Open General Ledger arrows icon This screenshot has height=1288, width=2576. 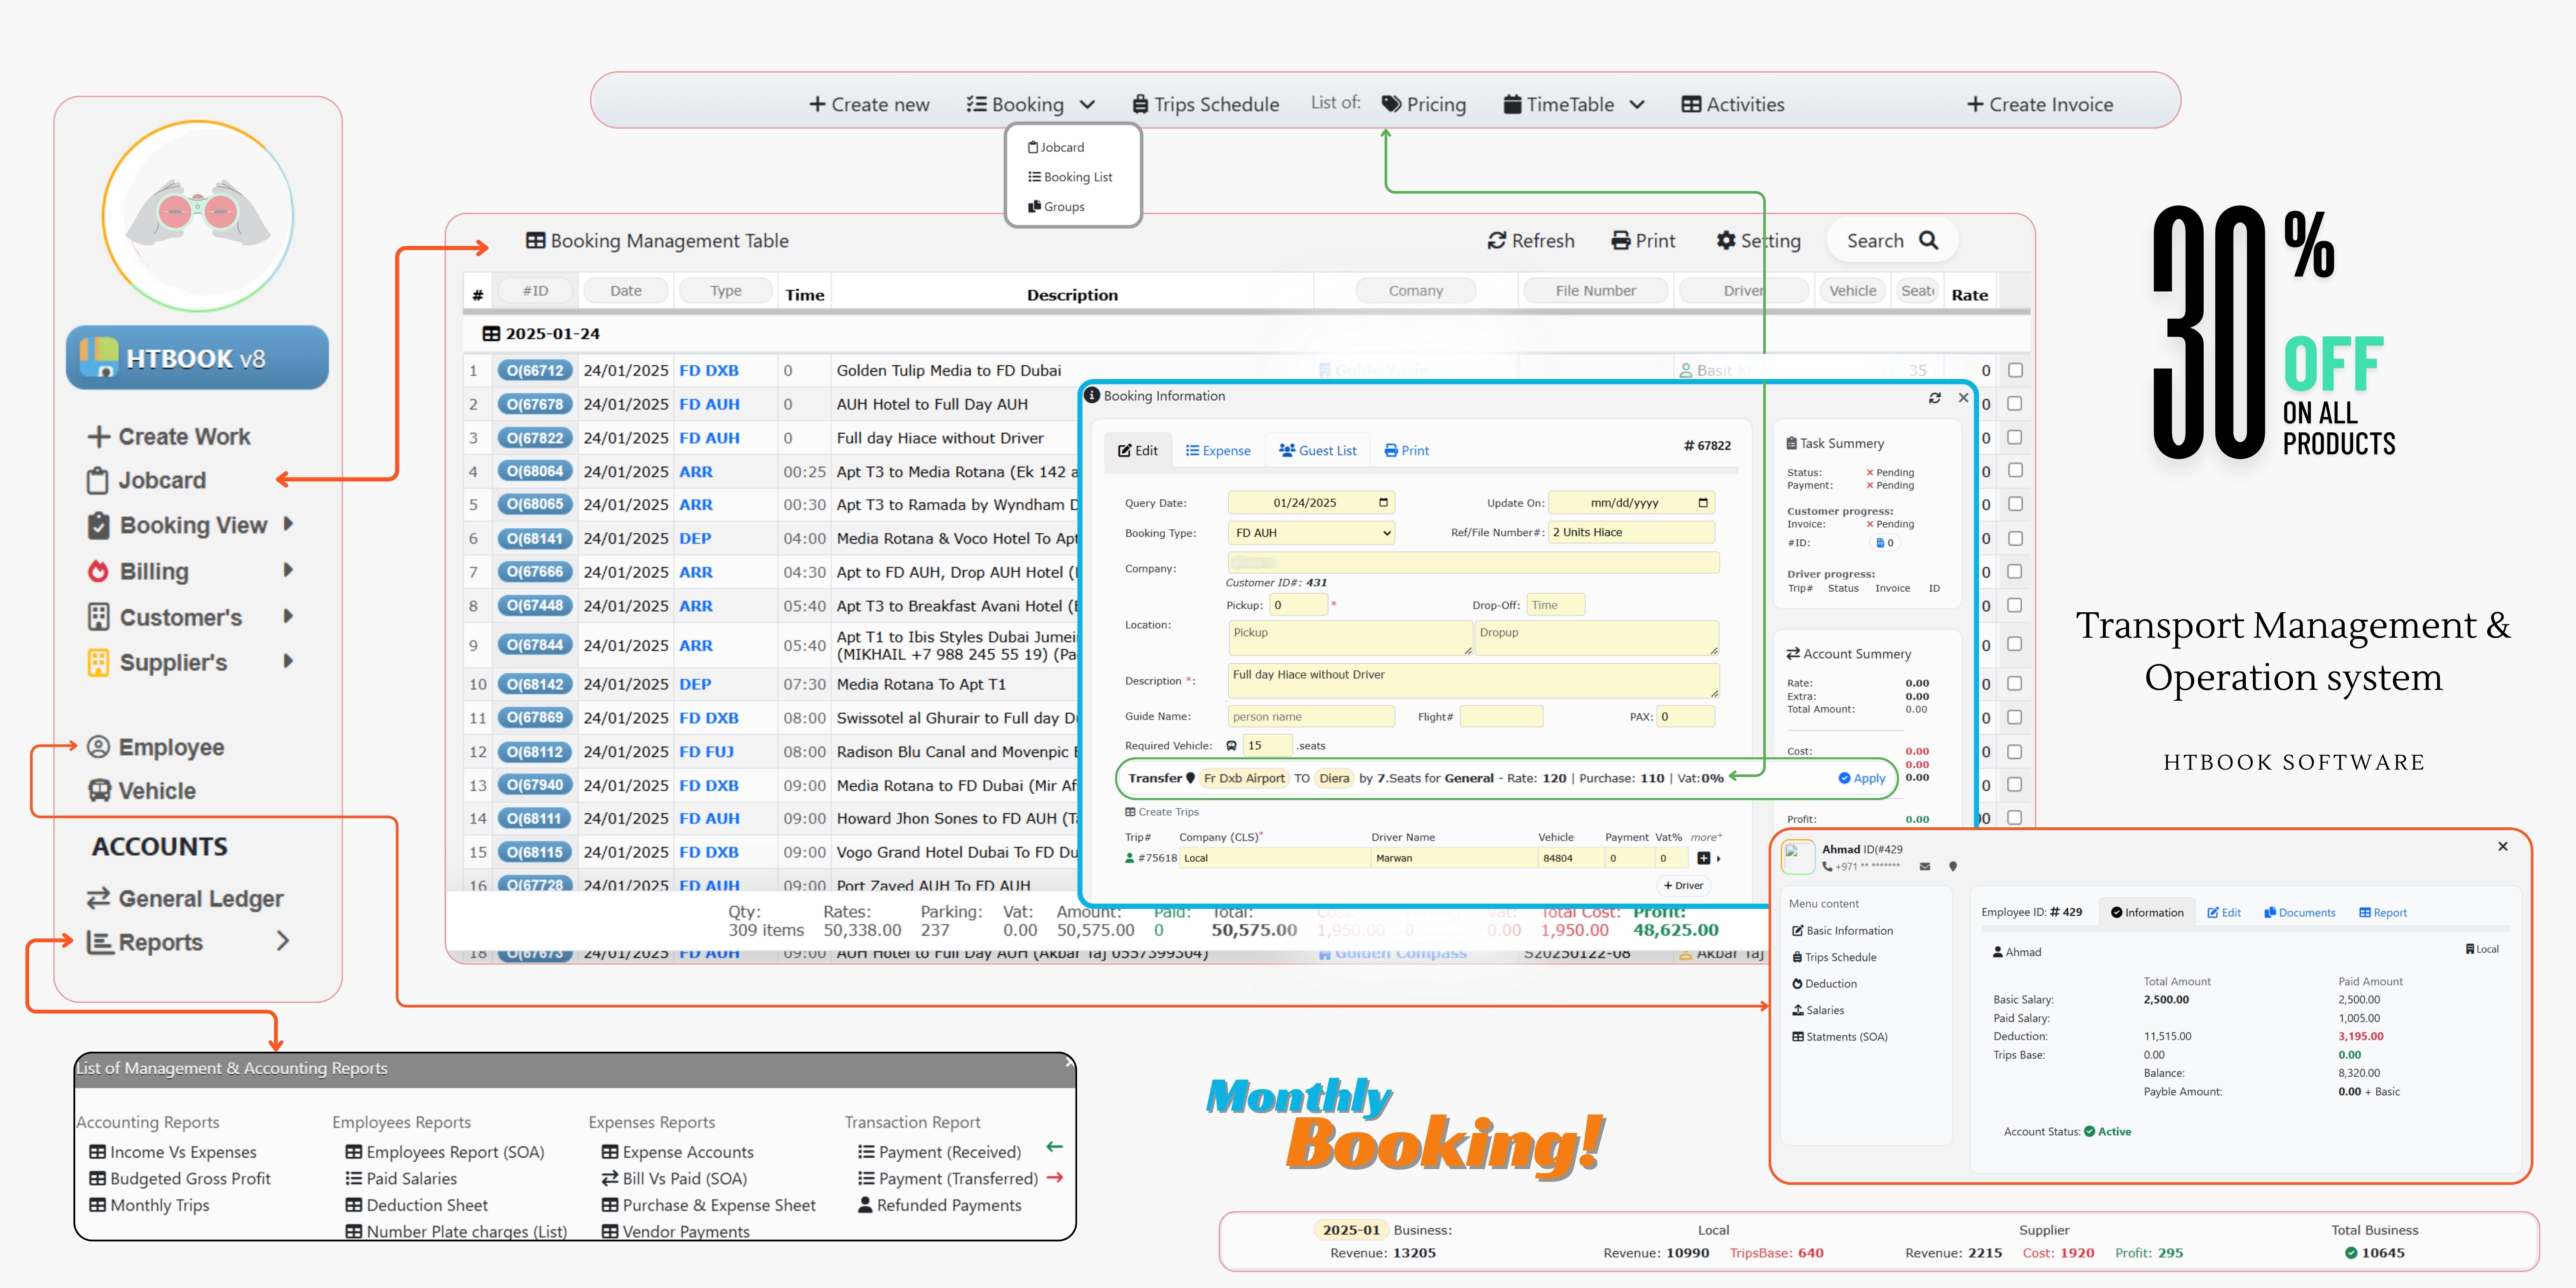click(x=98, y=898)
